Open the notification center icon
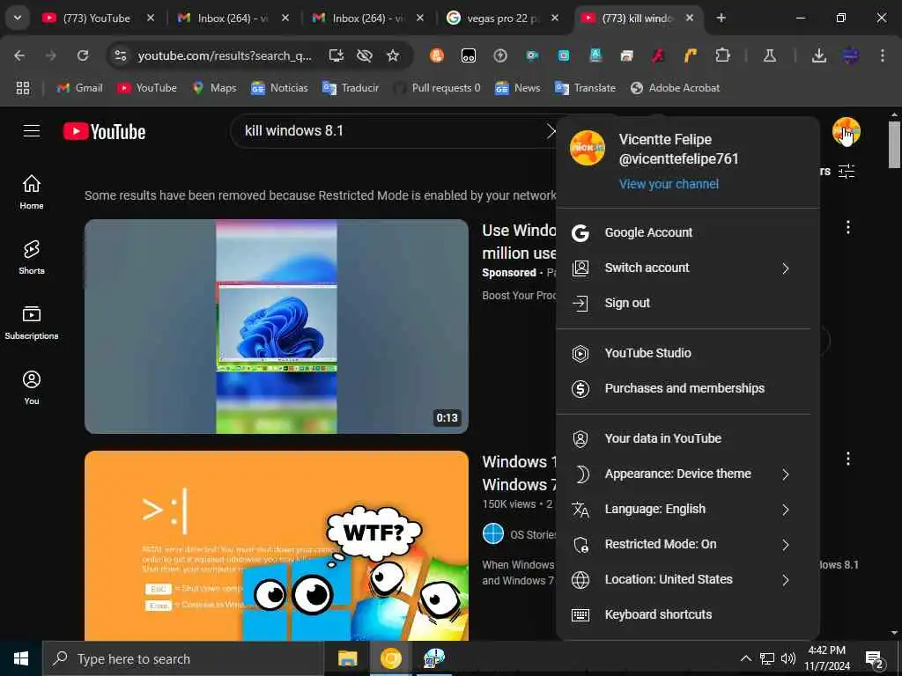Viewport: 902px width, 676px height. pos(875,658)
